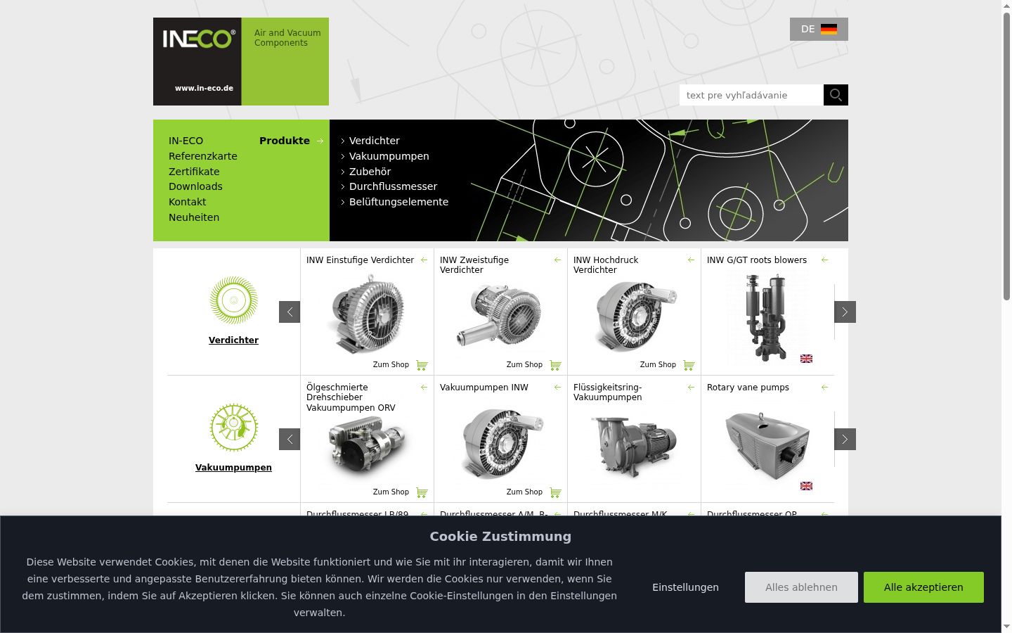Image resolution: width=1012 pixels, height=633 pixels.
Task: Open the Produkte menu item
Action: (285, 141)
